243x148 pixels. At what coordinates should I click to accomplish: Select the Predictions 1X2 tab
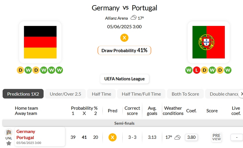(23, 94)
